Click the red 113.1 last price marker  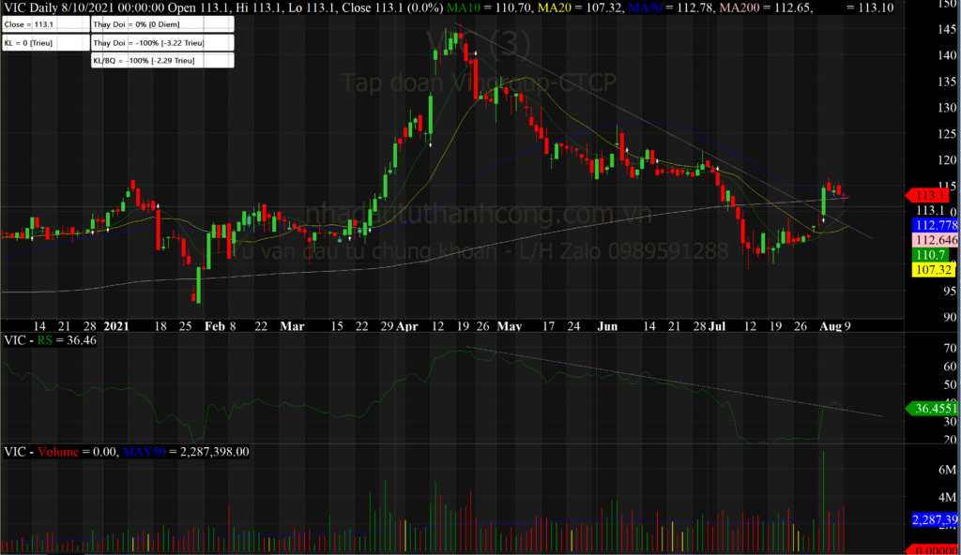click(x=929, y=195)
